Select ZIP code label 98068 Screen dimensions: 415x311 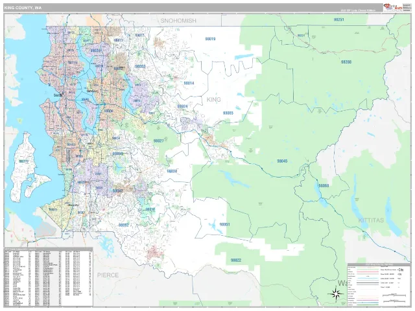[324, 186]
